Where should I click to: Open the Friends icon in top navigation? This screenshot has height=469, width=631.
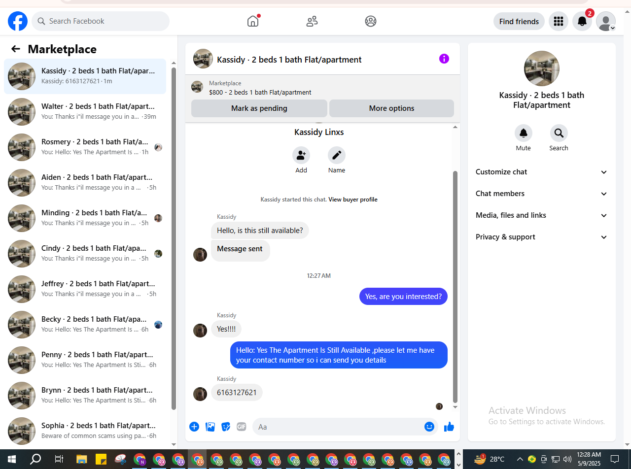click(x=312, y=21)
